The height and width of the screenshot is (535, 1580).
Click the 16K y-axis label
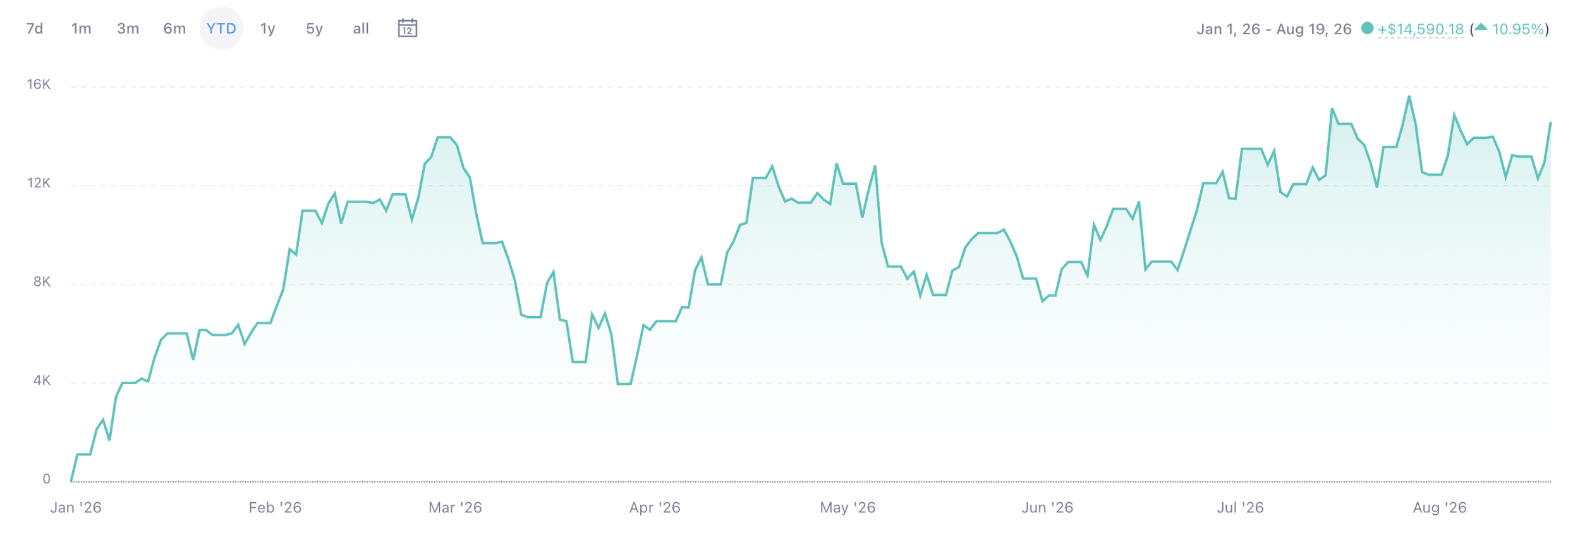click(39, 85)
